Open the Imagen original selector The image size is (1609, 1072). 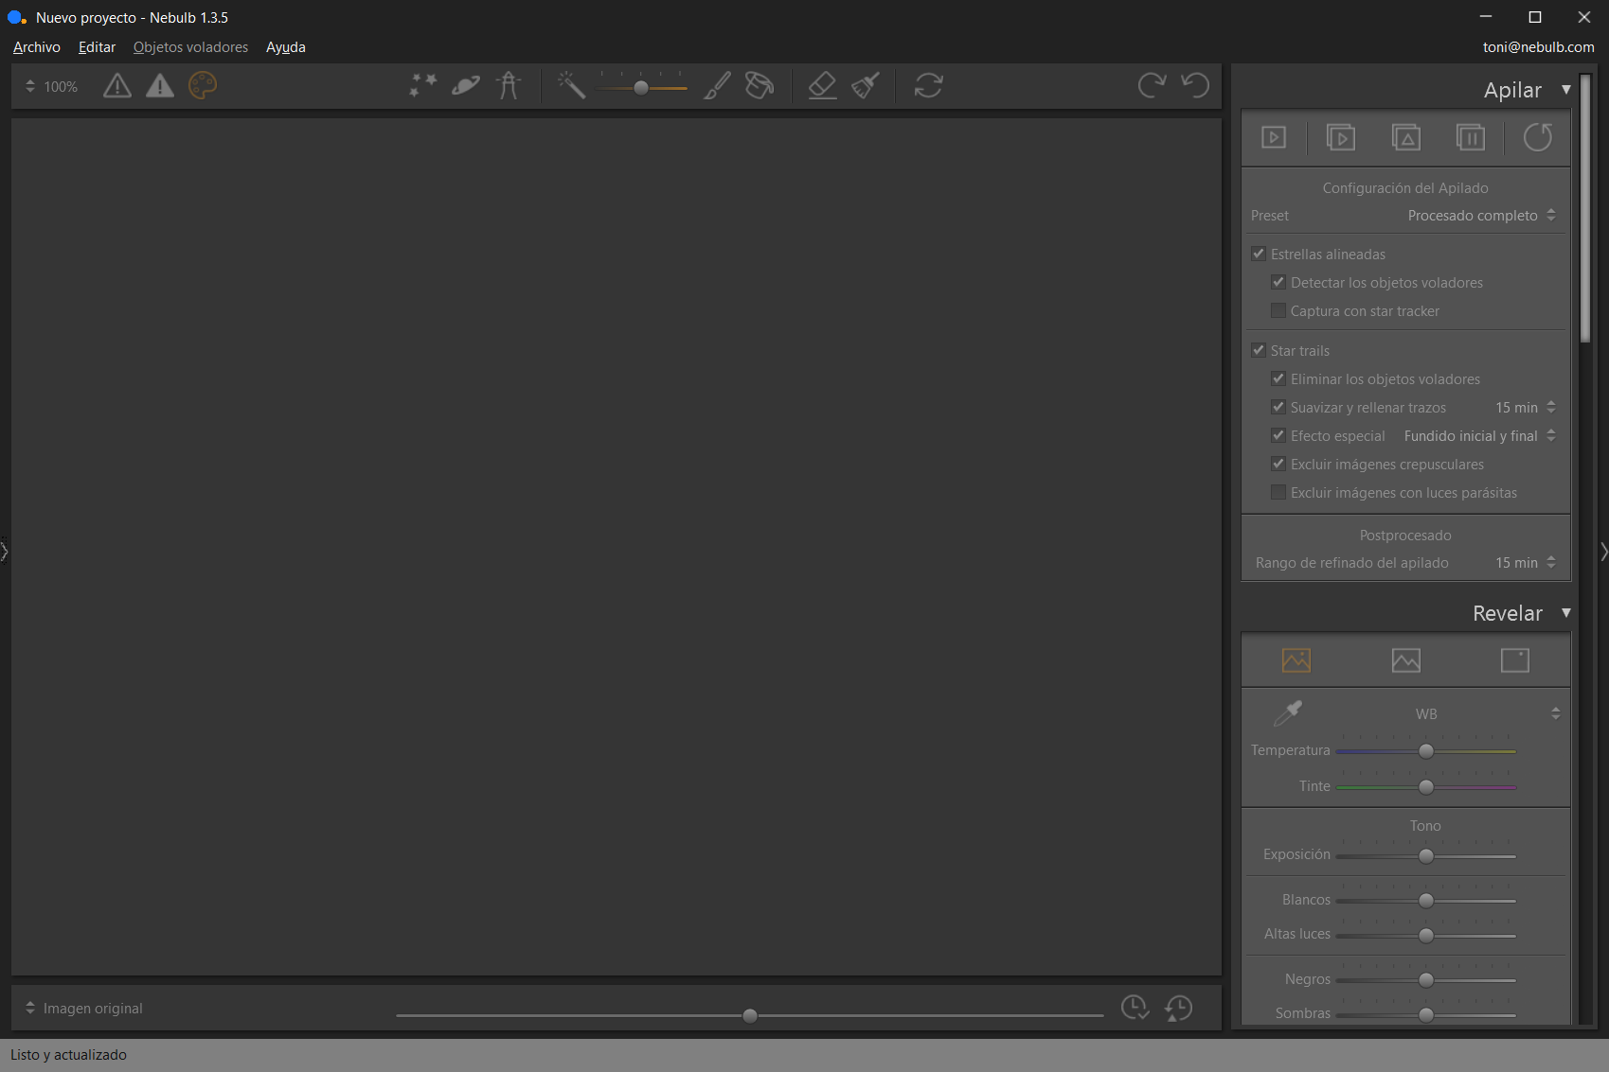tap(83, 1008)
